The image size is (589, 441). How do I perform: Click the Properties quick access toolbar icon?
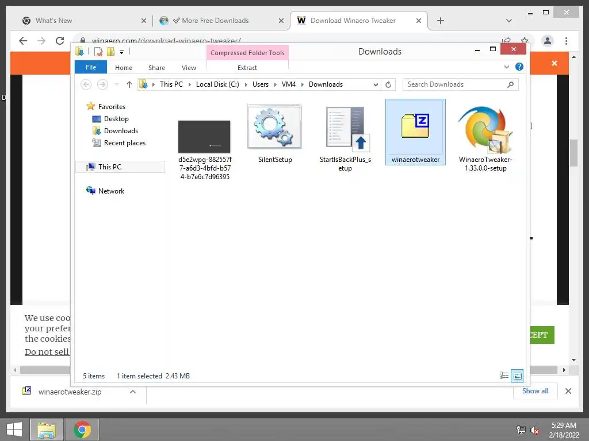pos(98,51)
